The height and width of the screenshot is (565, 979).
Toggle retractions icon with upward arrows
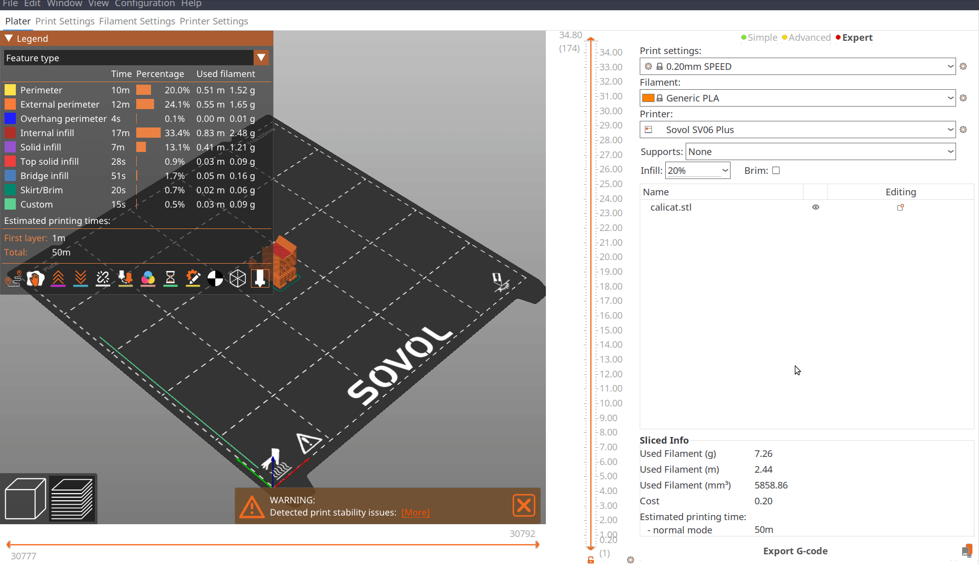pyautogui.click(x=58, y=278)
